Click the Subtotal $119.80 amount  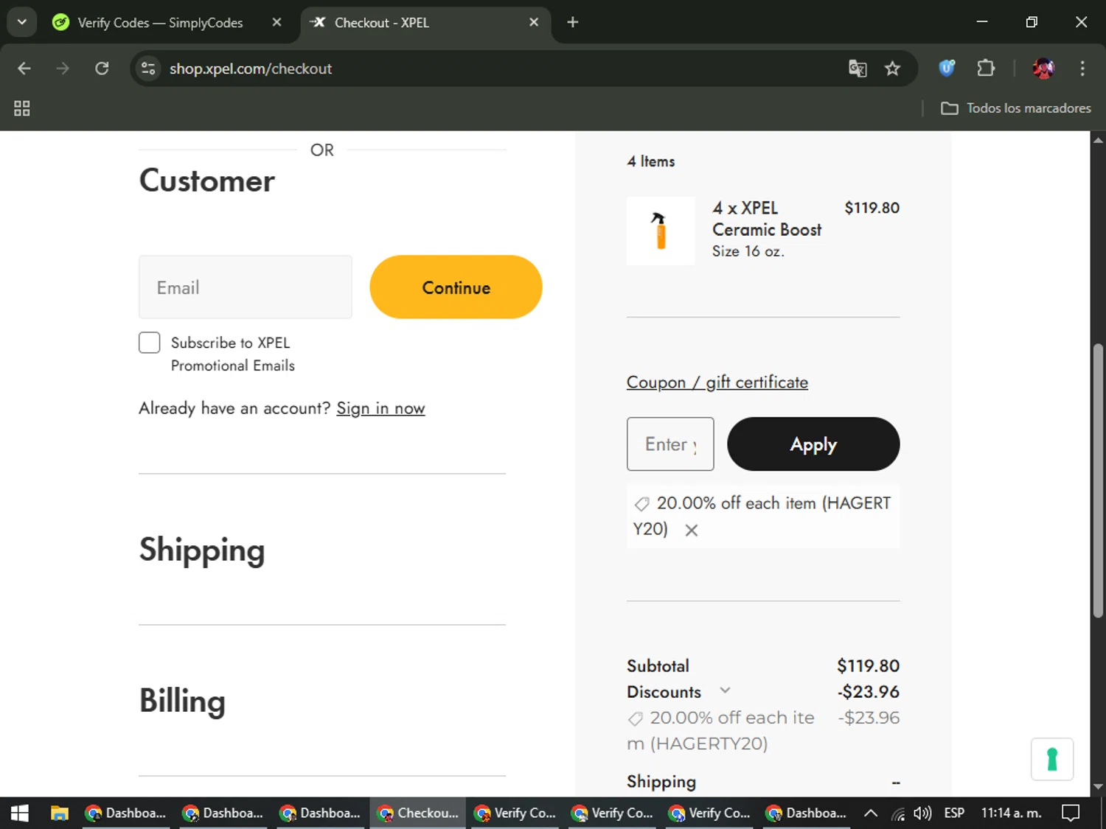868,666
